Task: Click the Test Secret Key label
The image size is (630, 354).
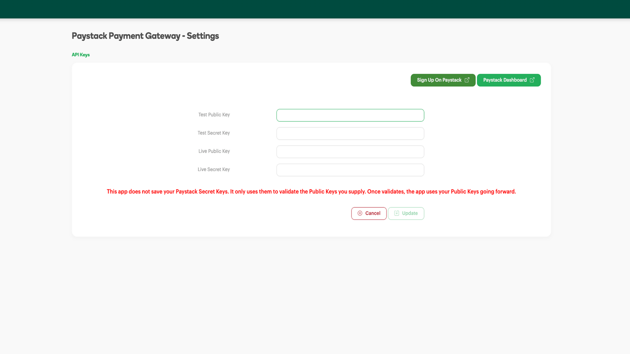Action: tap(214, 133)
